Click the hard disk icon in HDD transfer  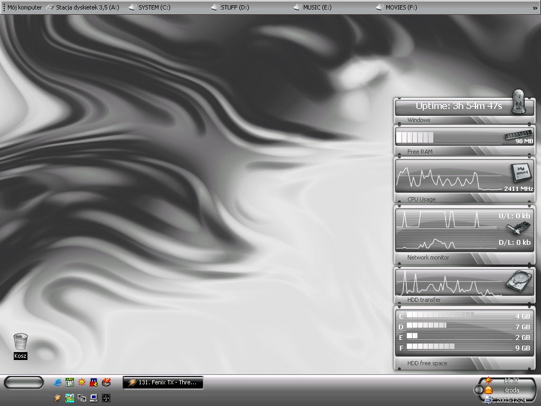pyautogui.click(x=519, y=281)
